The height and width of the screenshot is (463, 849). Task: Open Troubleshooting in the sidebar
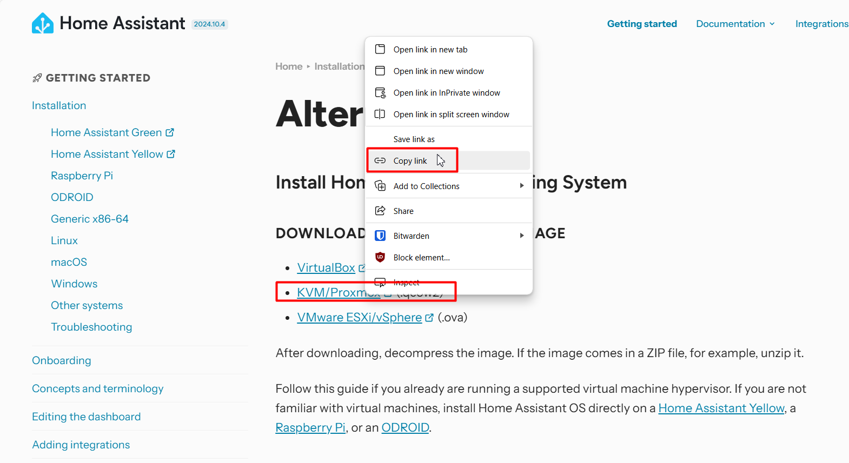91,327
